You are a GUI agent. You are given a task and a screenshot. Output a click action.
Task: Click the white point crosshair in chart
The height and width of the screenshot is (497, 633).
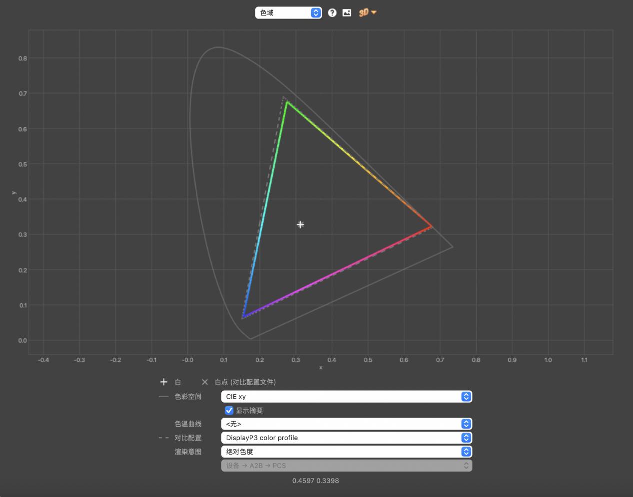[300, 225]
